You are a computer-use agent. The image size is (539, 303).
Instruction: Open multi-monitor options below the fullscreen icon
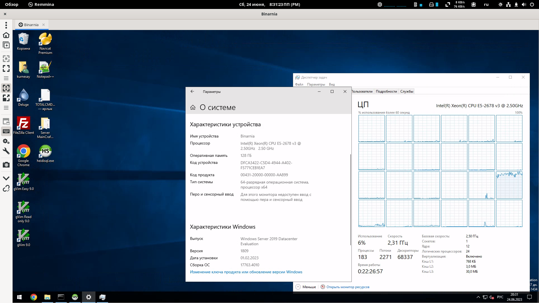(x=6, y=78)
